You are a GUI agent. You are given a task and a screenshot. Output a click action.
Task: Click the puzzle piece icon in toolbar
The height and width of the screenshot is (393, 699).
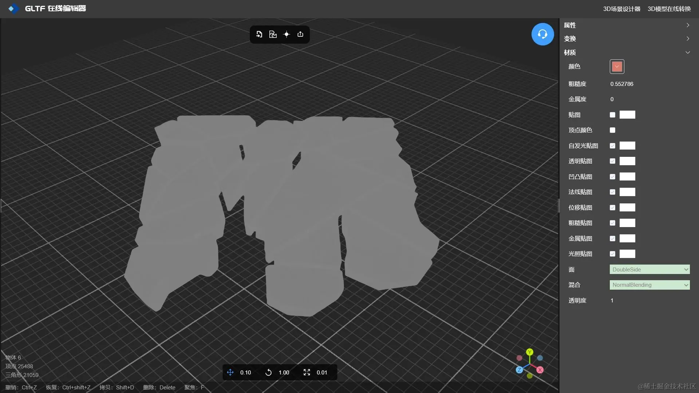pyautogui.click(x=273, y=34)
